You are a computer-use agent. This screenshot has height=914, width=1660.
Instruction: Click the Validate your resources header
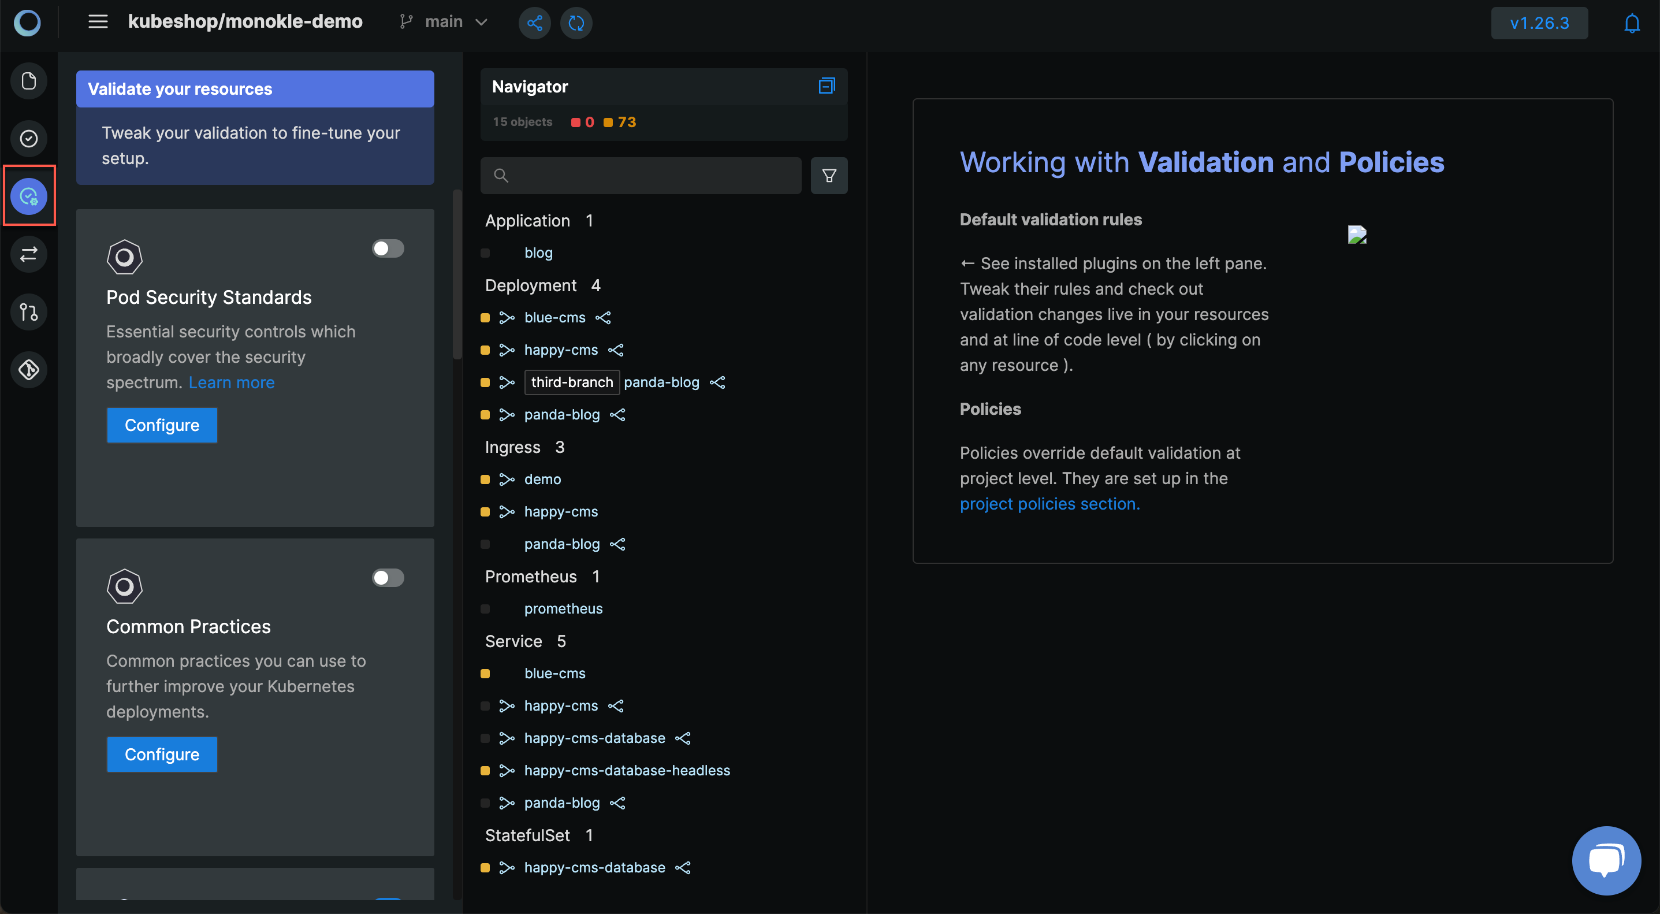click(x=255, y=89)
